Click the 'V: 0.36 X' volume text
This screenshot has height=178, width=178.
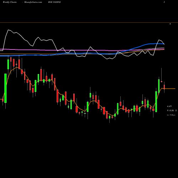point(172,110)
